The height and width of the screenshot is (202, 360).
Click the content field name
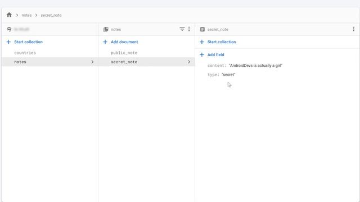click(217, 66)
